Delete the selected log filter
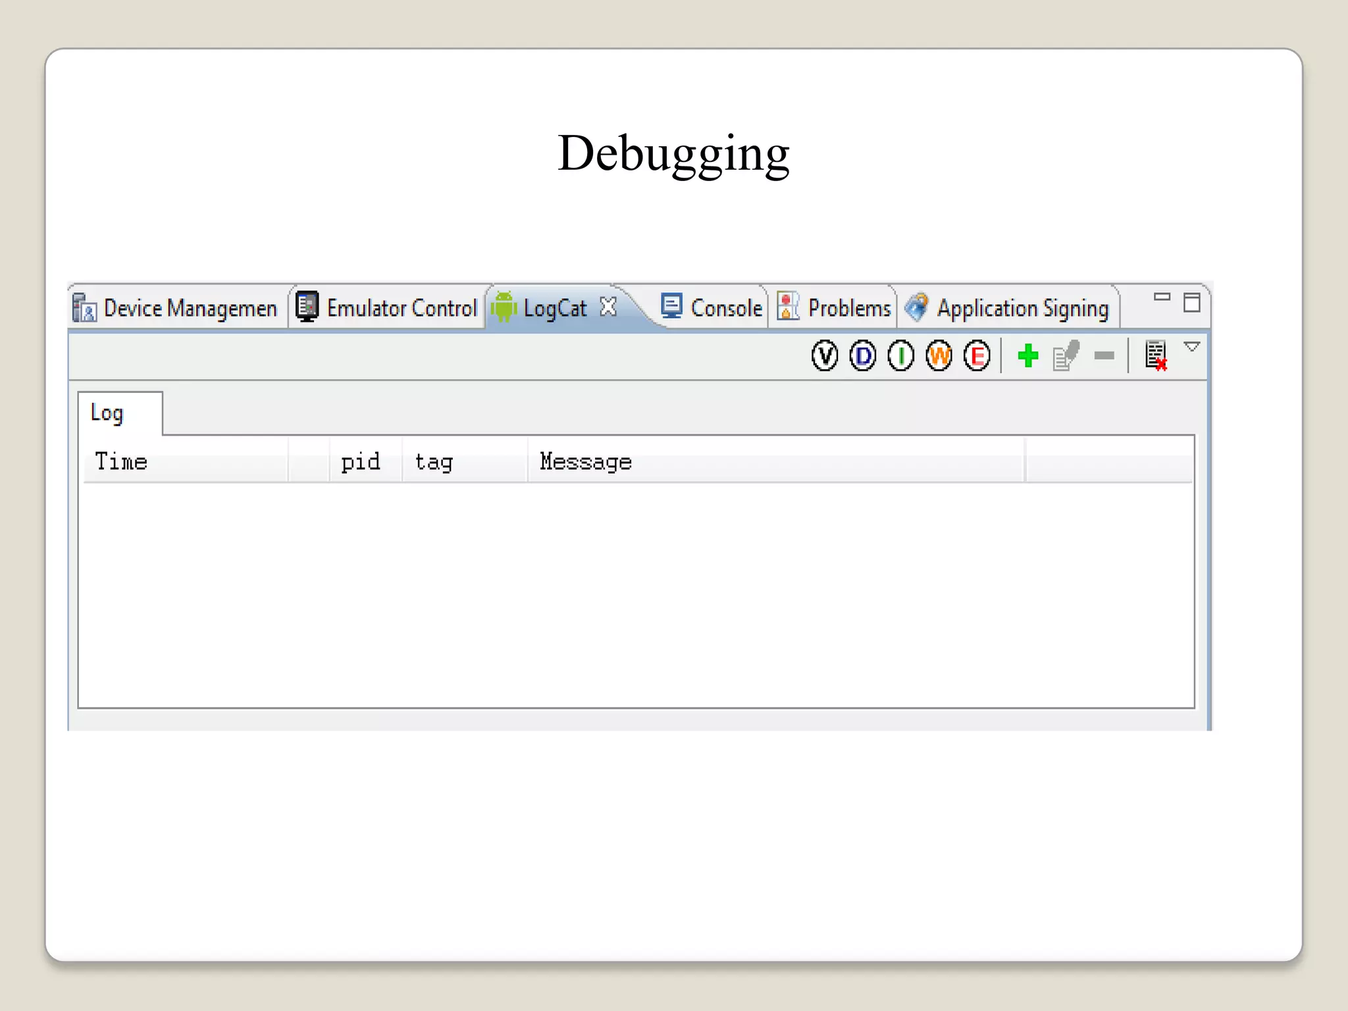Viewport: 1348px width, 1011px height. click(x=1104, y=356)
